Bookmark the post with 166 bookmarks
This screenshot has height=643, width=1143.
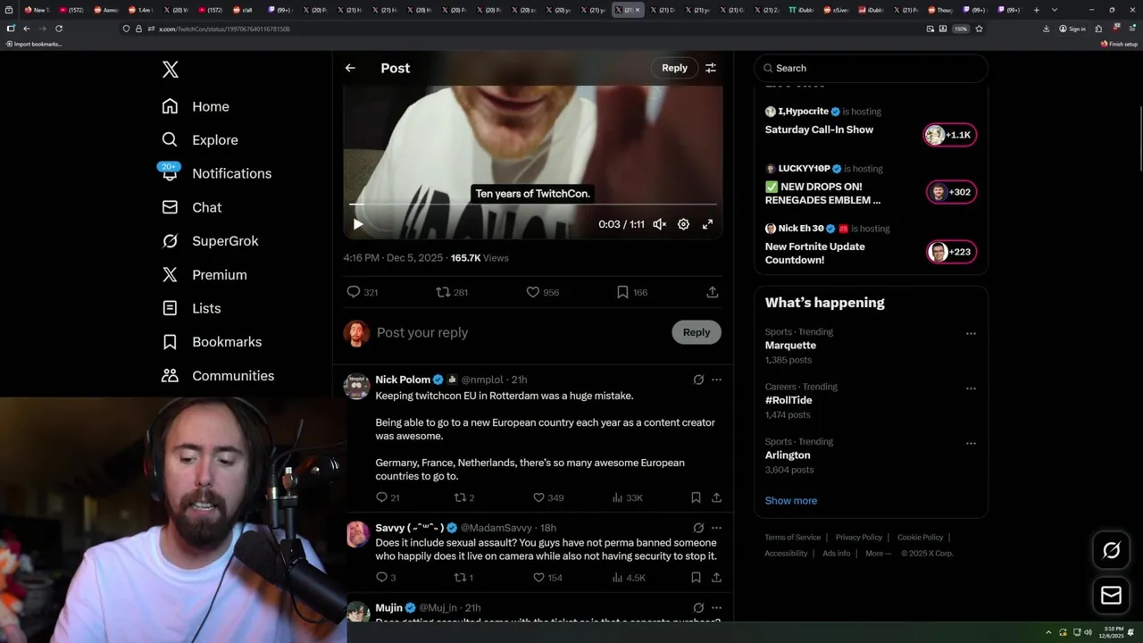631,292
